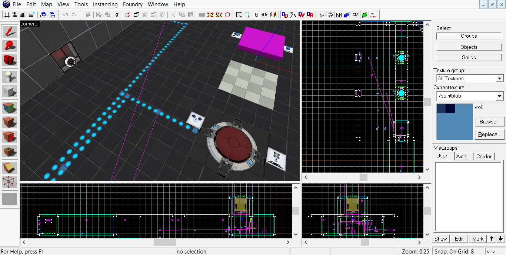The height and width of the screenshot is (255, 506).
Task: Toggle radius culling R icon
Action: (227, 15)
